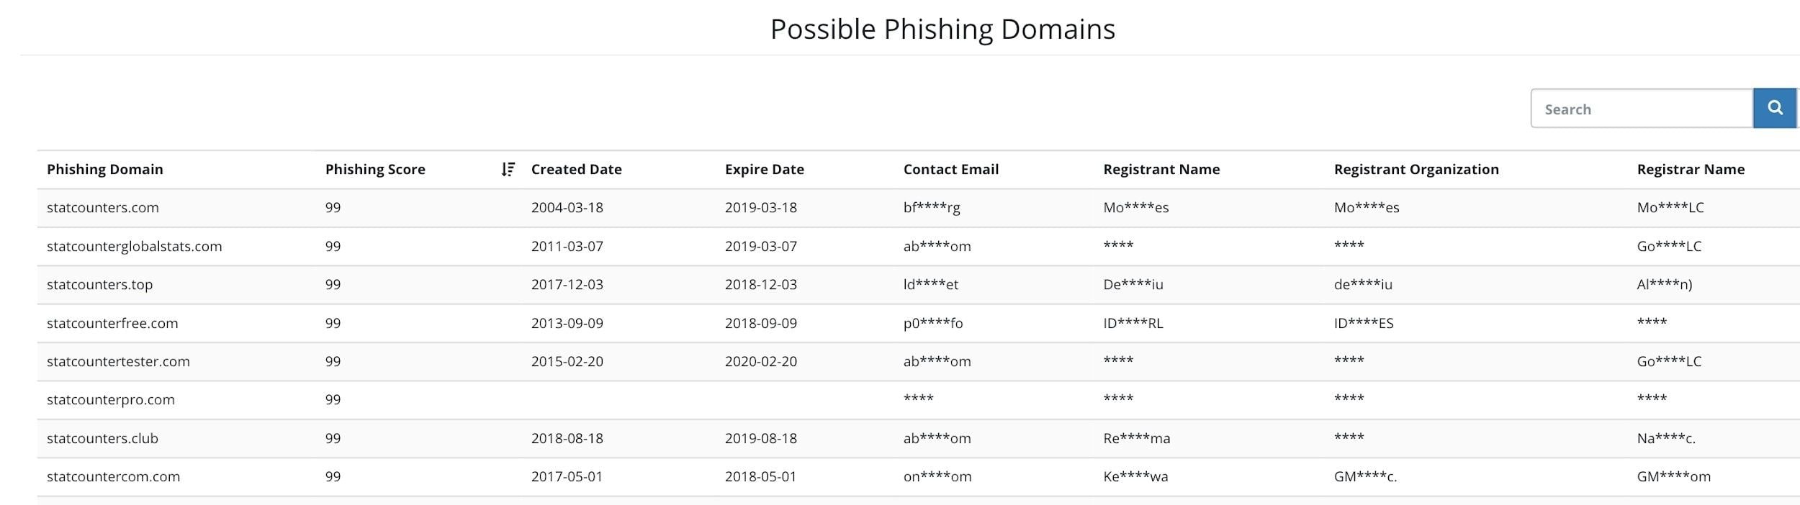Select the statcountertester.com domain
The image size is (1800, 505).
pyautogui.click(x=118, y=361)
